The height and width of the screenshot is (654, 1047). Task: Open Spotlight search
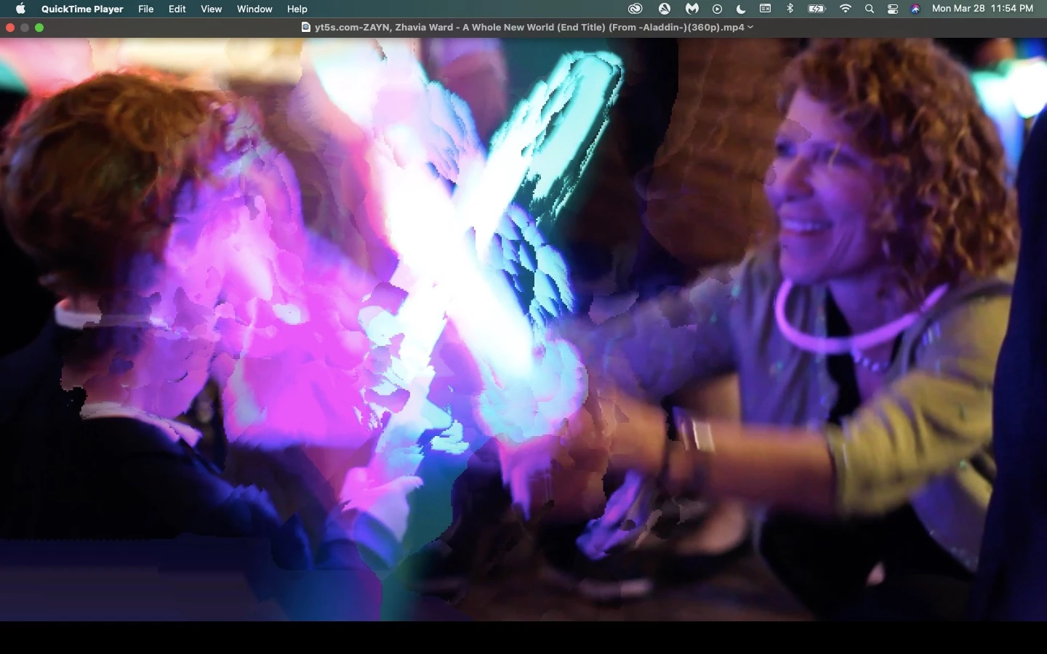[869, 9]
